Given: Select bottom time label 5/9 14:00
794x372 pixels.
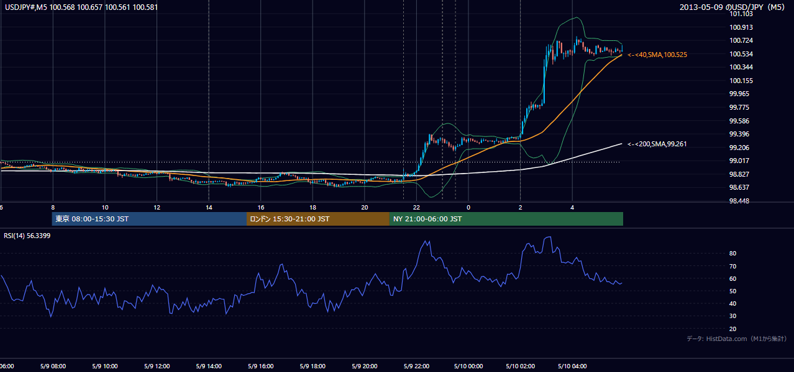Looking at the screenshot, I should [x=209, y=366].
